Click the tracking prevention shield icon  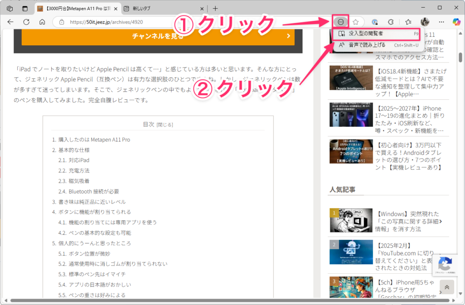[x=375, y=22]
